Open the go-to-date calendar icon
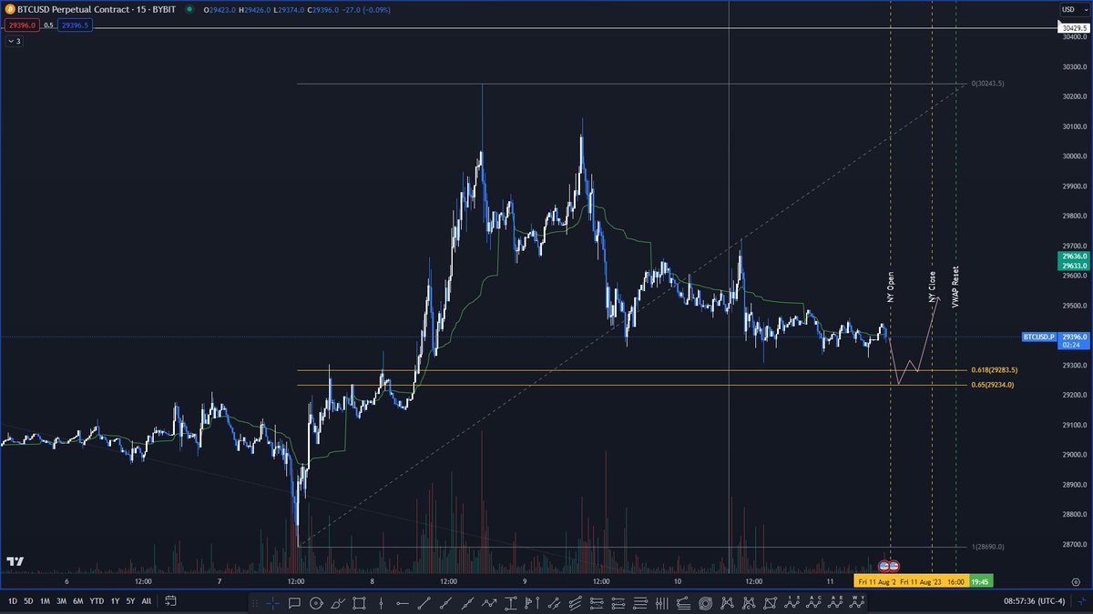This screenshot has height=614, width=1093. pos(170,601)
